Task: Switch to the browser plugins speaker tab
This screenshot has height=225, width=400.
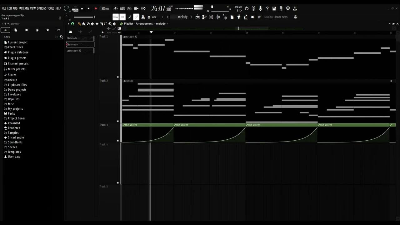Action: pos(27,30)
